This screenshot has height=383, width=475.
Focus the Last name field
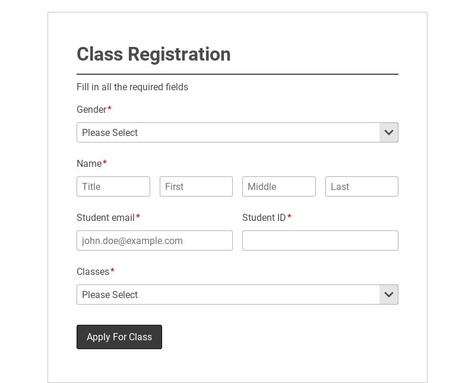pyautogui.click(x=362, y=186)
